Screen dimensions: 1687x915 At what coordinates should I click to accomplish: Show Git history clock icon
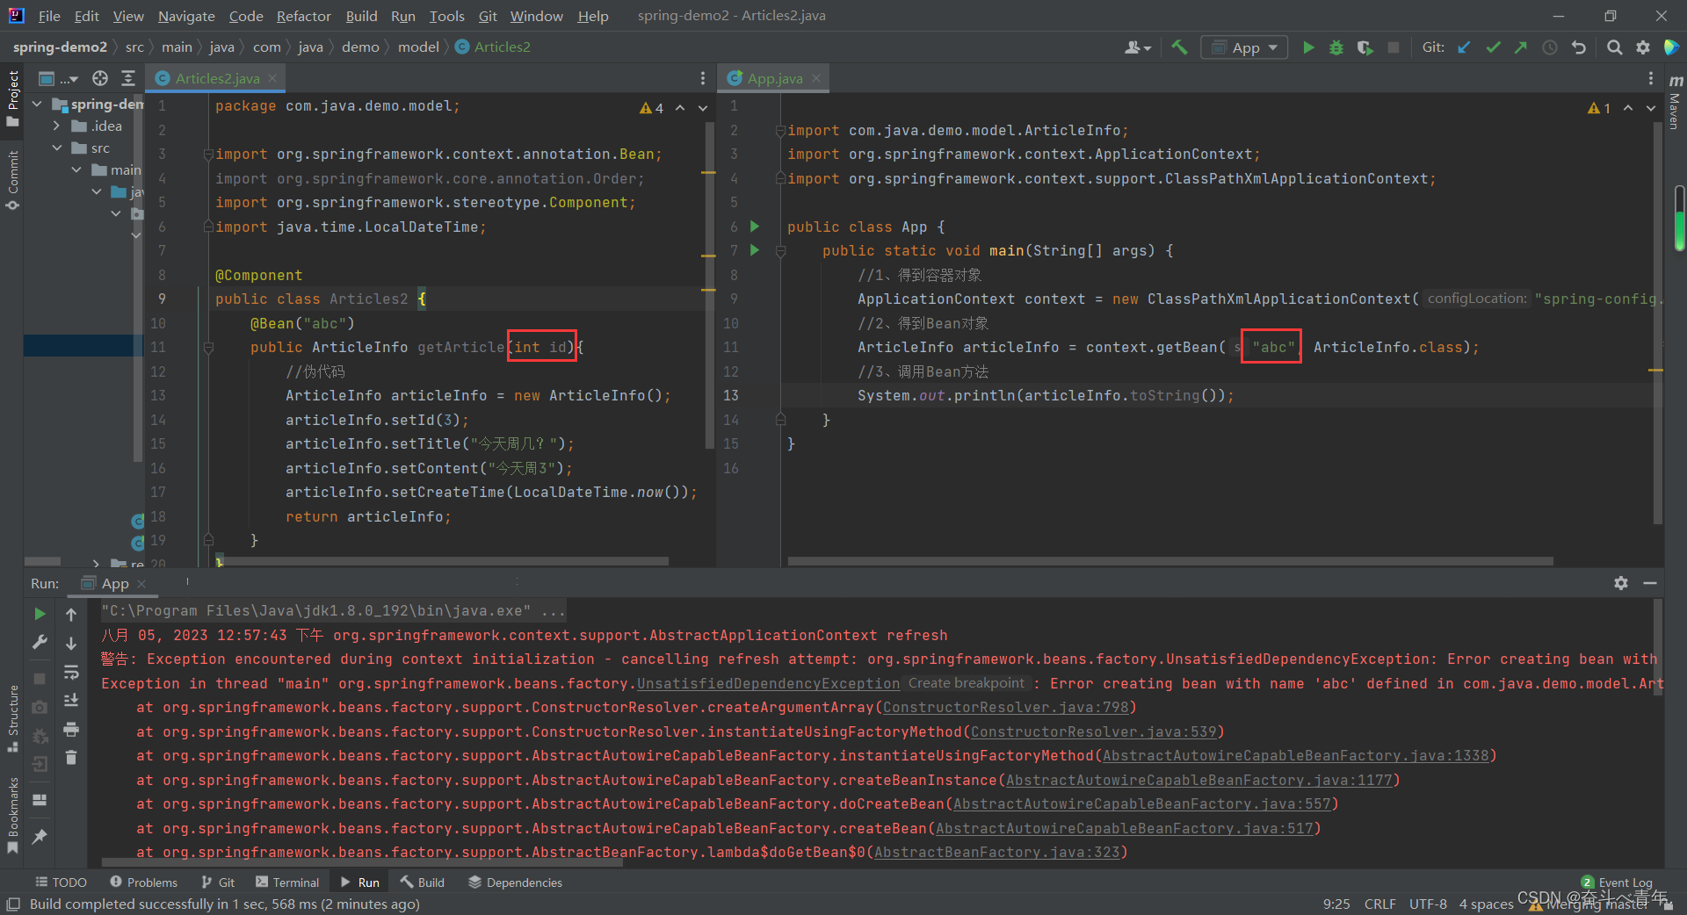click(x=1550, y=47)
